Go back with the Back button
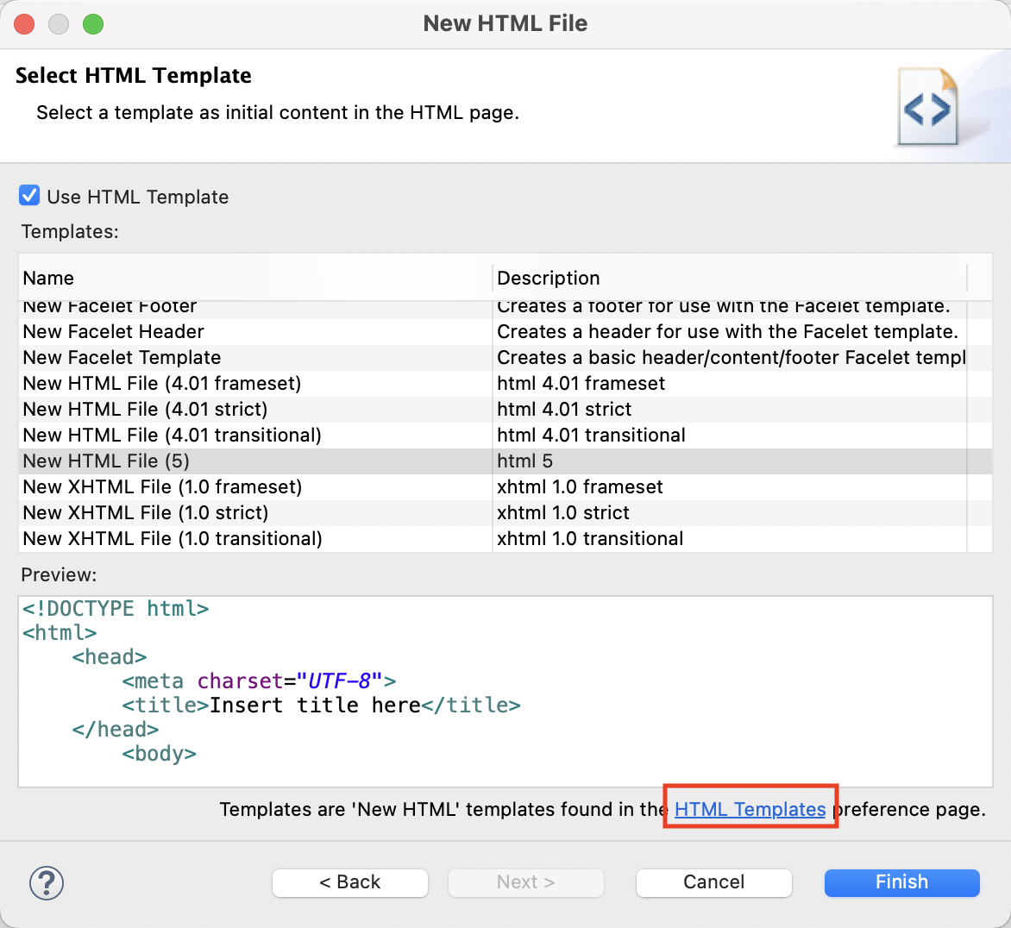The image size is (1011, 928). 350,882
